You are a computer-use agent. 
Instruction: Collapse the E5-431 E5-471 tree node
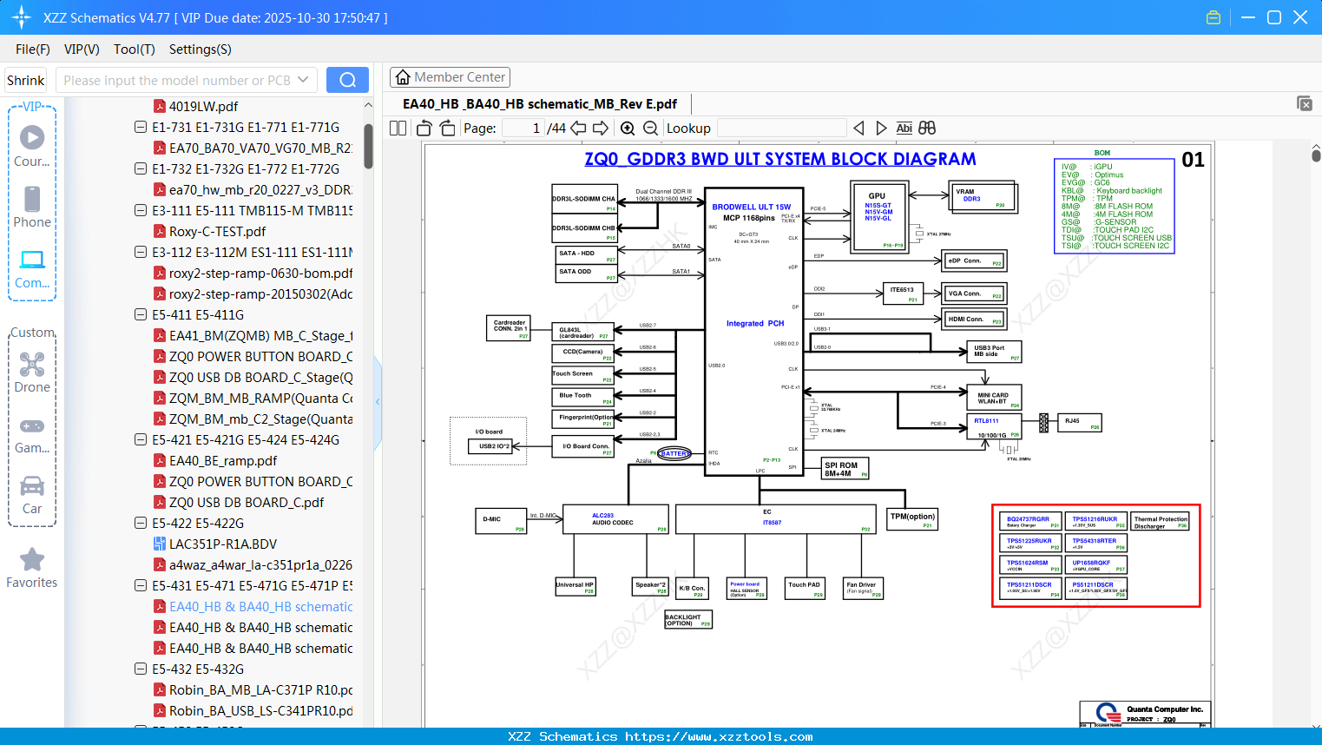[x=141, y=586]
